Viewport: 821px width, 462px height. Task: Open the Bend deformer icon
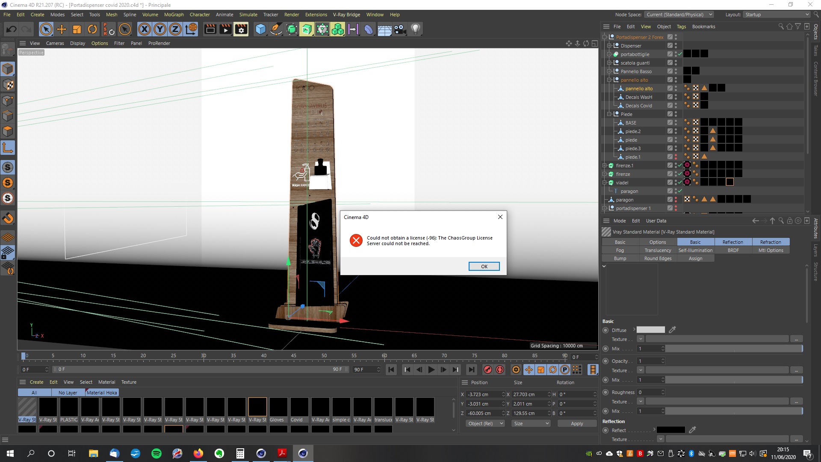[369, 30]
